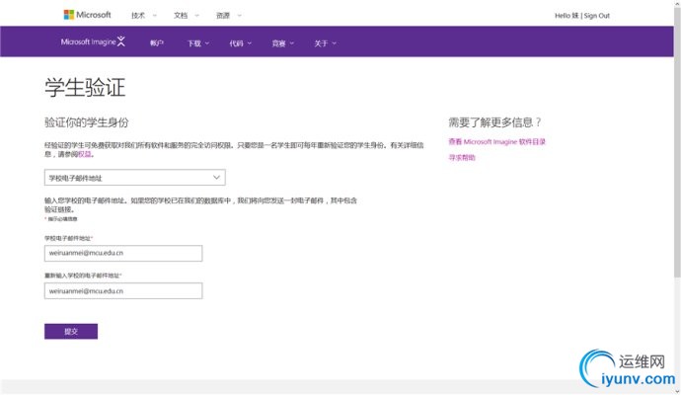
Task: Open 查看 Microsoft Imagine 软件目录 link
Action: tap(496, 141)
